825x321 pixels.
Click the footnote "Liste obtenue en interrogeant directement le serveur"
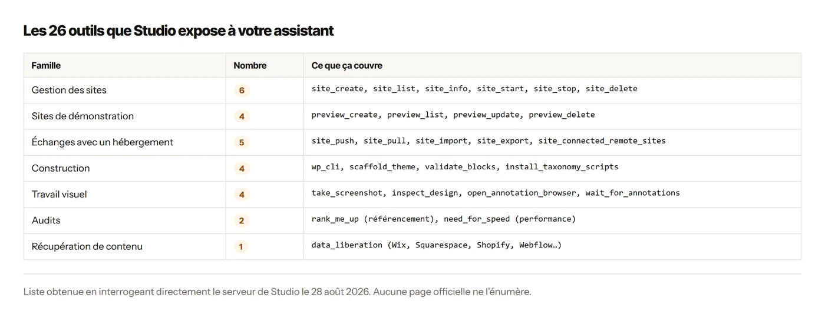[277, 292]
